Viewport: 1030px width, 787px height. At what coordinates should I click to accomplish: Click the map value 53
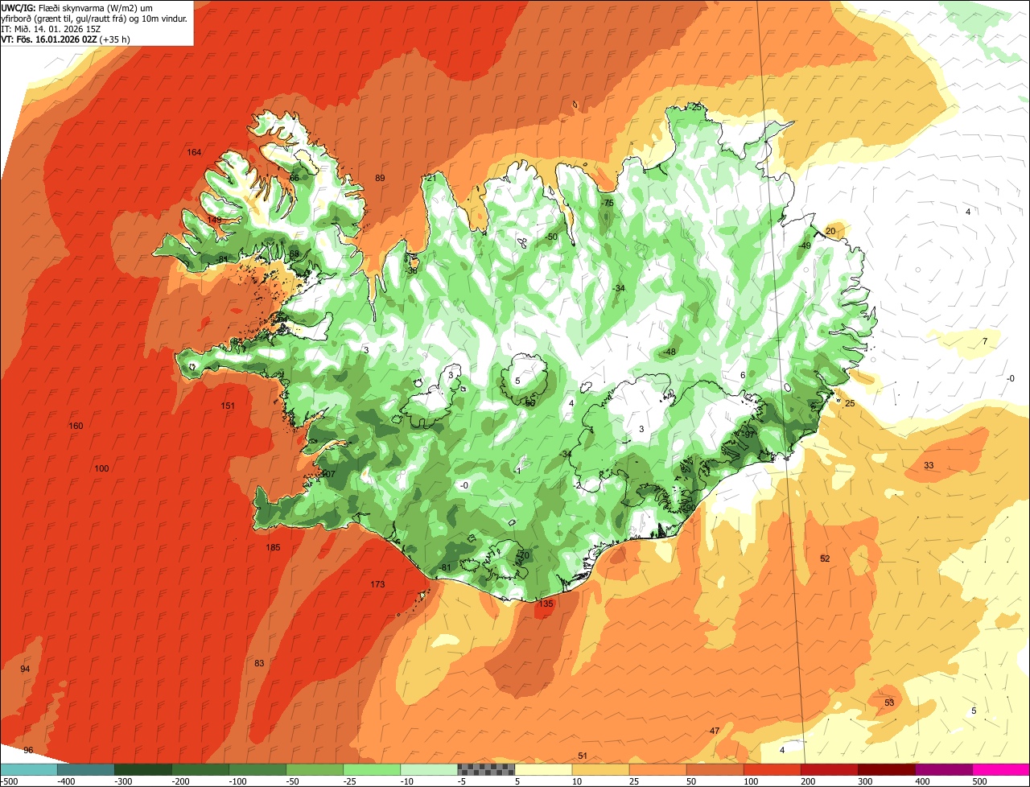click(889, 703)
